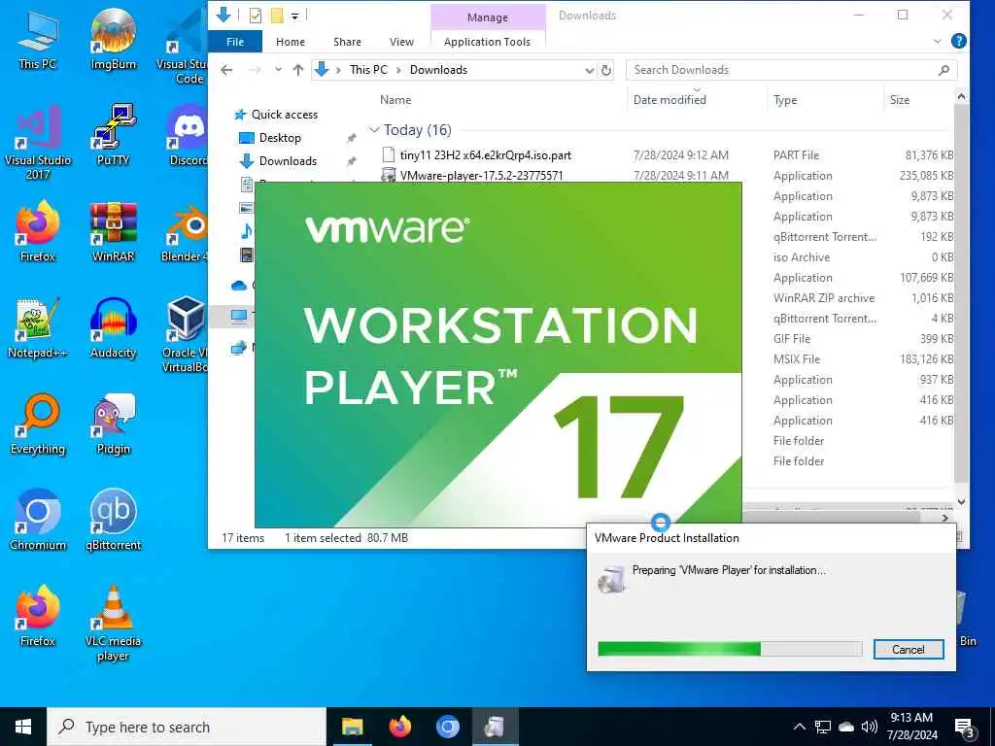Click File Explorer icon in the taskbar

pos(352,727)
